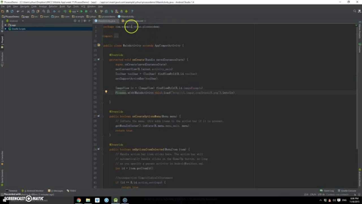
Task: Select the java folder breadcrumb
Action: [55, 16]
